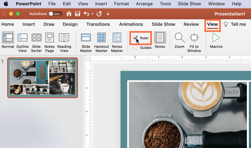Open the Edit menu
The image size is (251, 148).
67,4
